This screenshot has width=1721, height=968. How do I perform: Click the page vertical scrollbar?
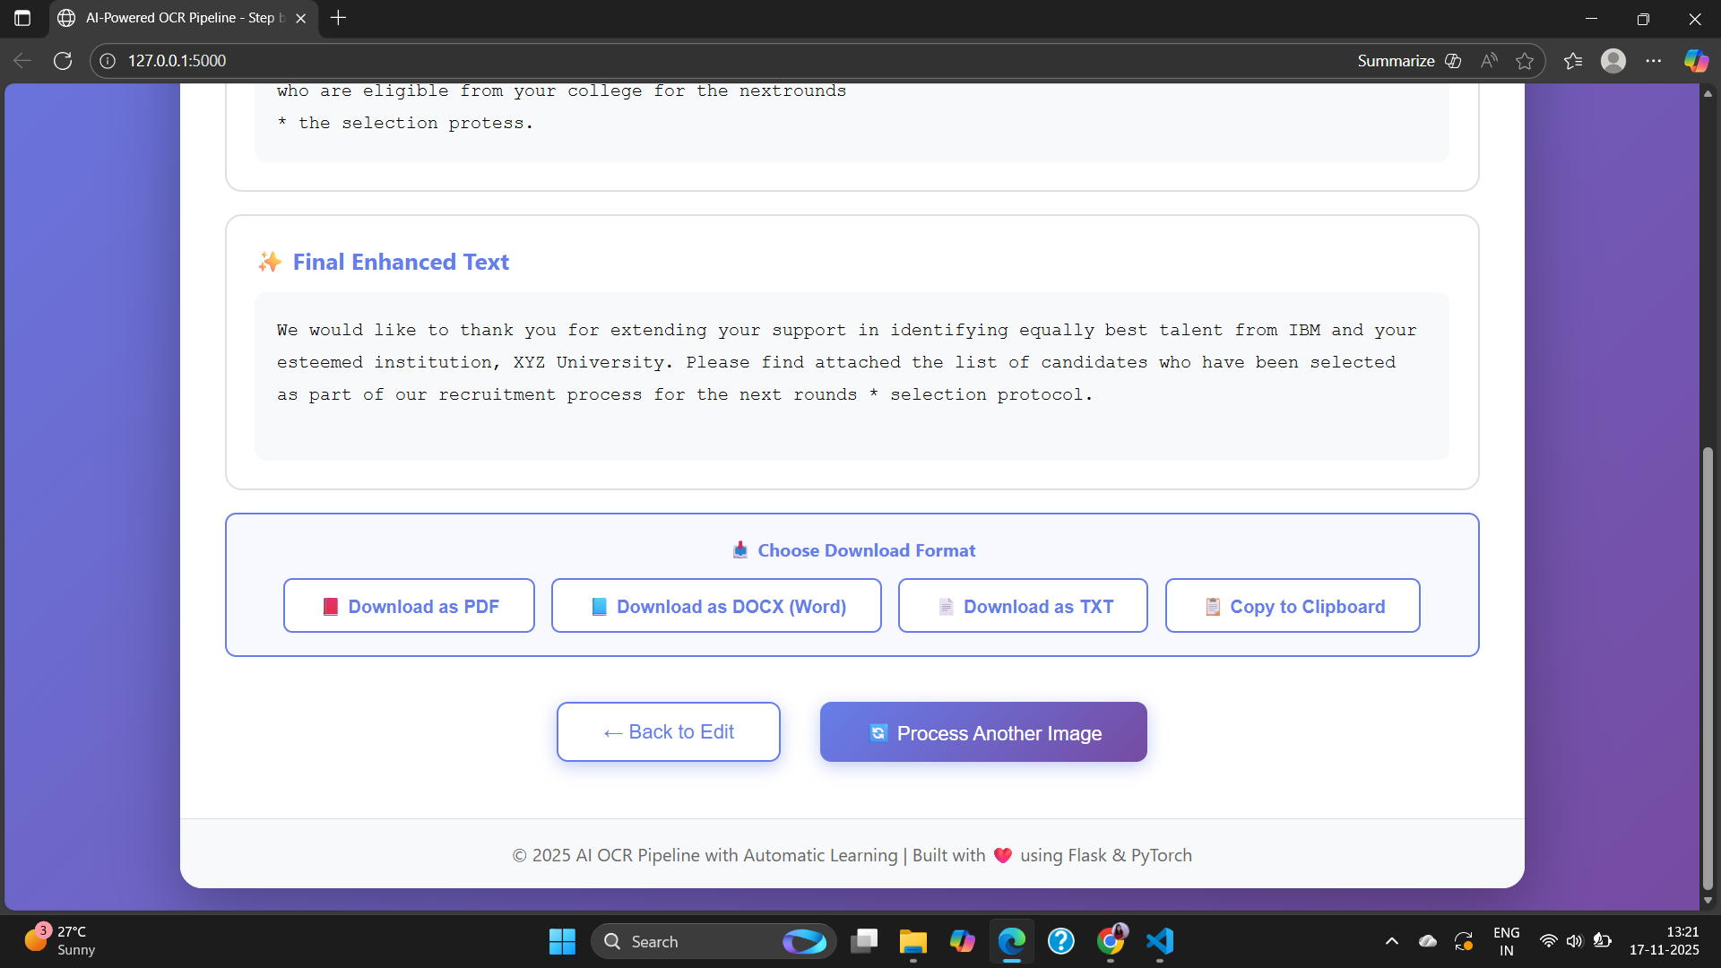(1708, 668)
